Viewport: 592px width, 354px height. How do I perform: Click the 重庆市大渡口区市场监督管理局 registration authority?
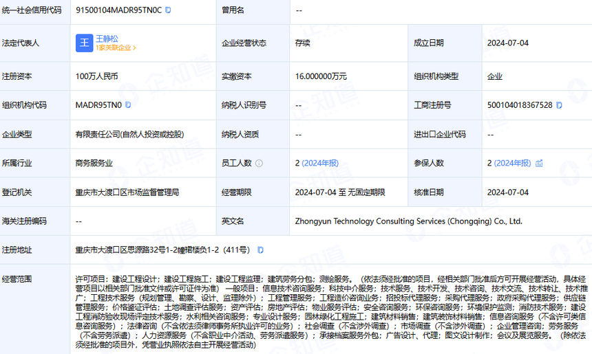[127, 192]
